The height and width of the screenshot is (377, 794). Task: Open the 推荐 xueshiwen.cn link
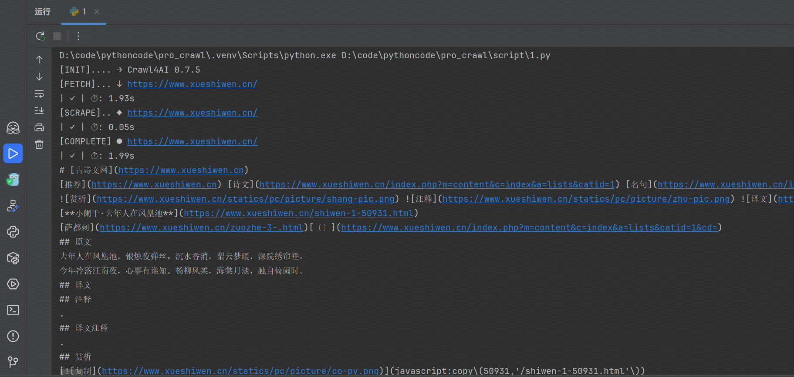point(154,184)
